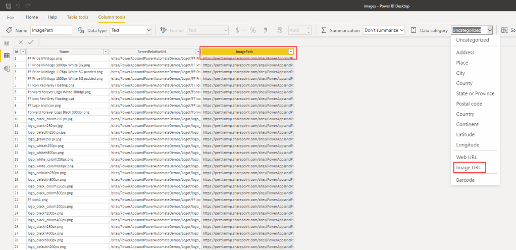The image size is (516, 250).
Task: Select the Home ribbon tab
Action: click(x=31, y=17)
